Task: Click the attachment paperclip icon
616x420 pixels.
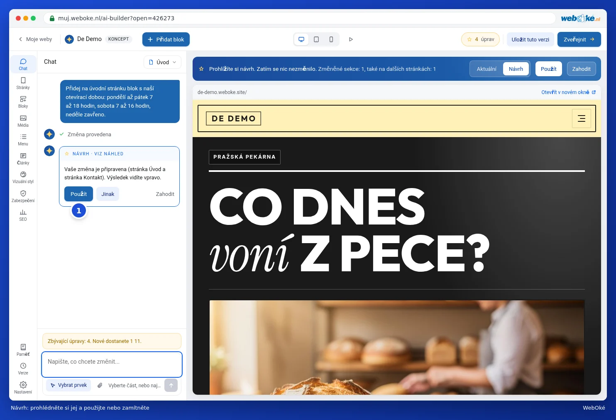Action: (x=100, y=385)
